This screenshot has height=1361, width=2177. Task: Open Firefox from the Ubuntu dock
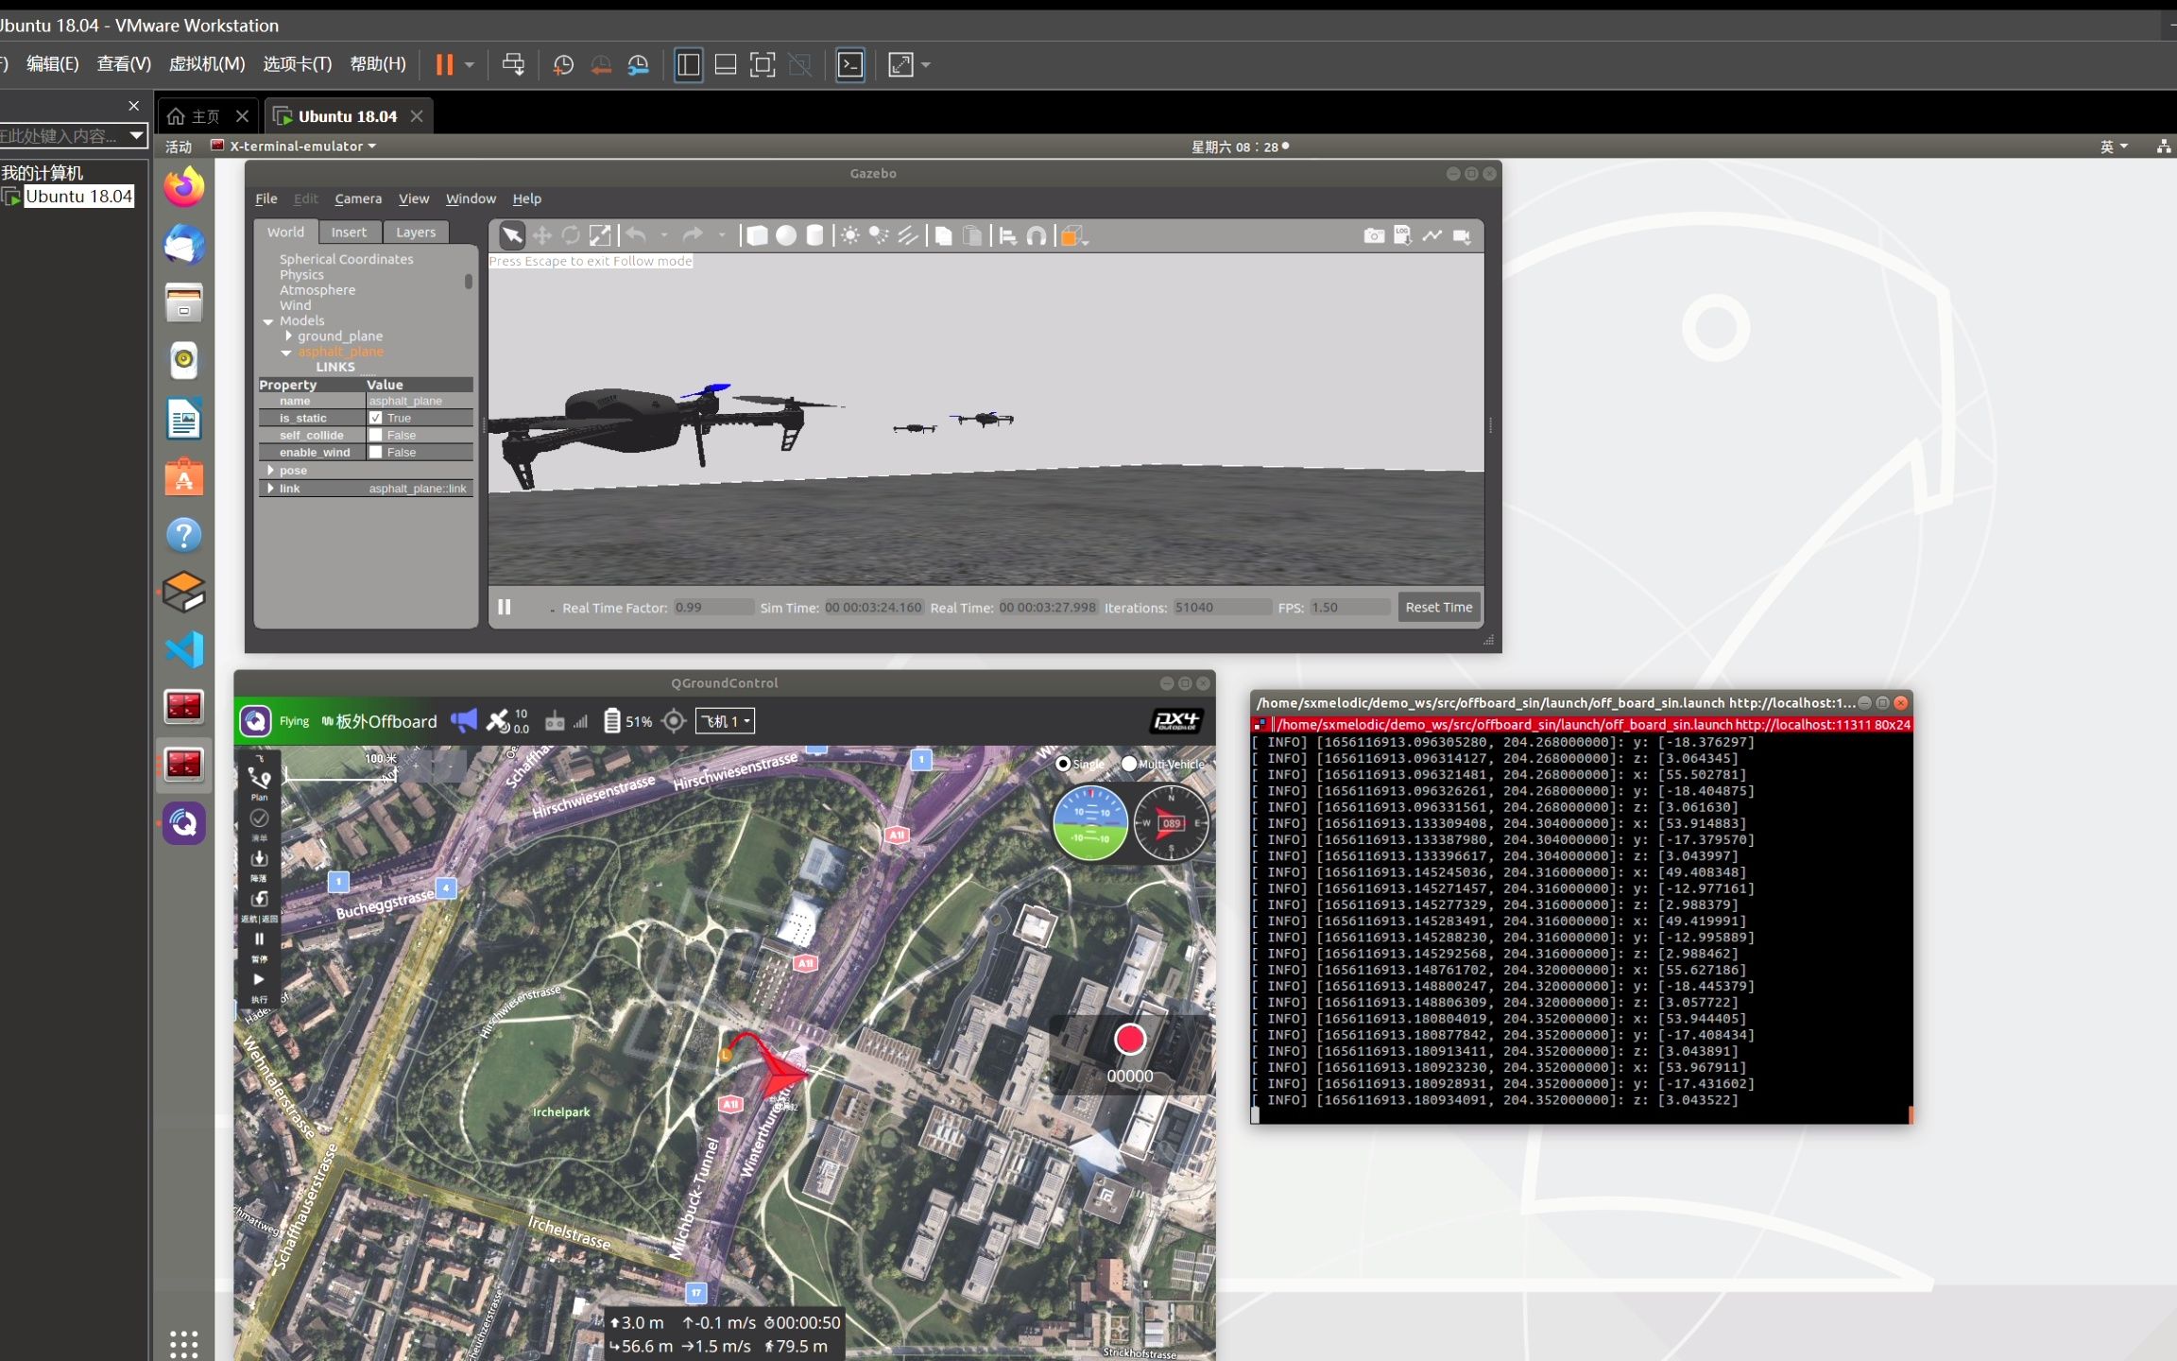(x=183, y=187)
